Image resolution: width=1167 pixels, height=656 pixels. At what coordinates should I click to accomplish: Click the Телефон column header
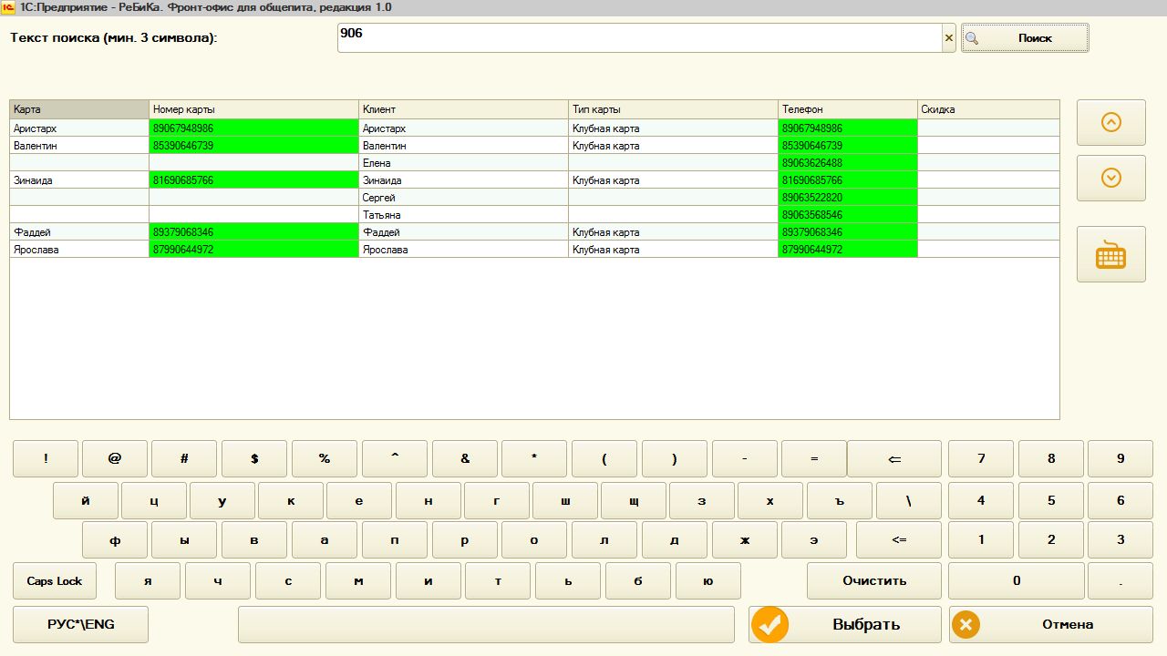tap(848, 109)
